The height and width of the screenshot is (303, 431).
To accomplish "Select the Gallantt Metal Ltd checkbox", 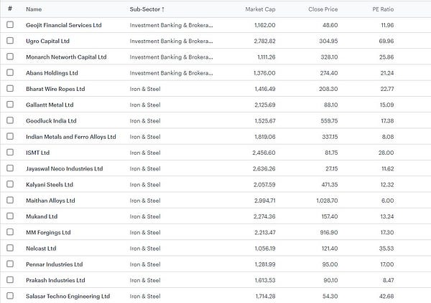I will tap(10, 104).
